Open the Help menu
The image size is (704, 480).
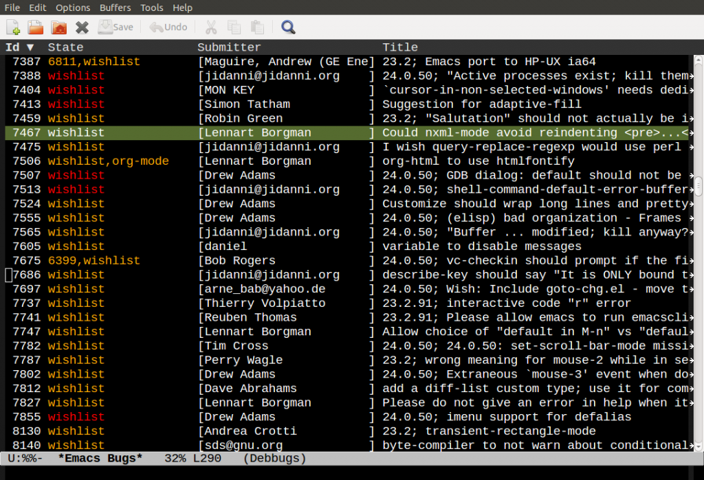coord(182,8)
